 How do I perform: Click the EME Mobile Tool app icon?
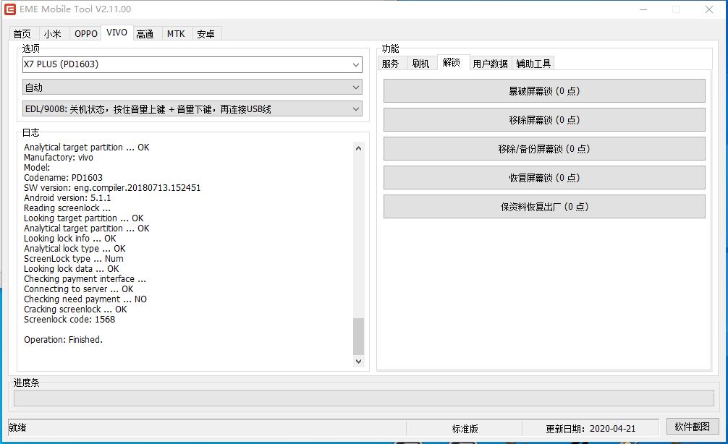(x=9, y=9)
